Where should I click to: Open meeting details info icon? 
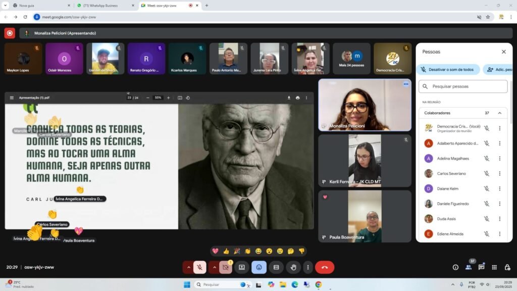pyautogui.click(x=455, y=267)
